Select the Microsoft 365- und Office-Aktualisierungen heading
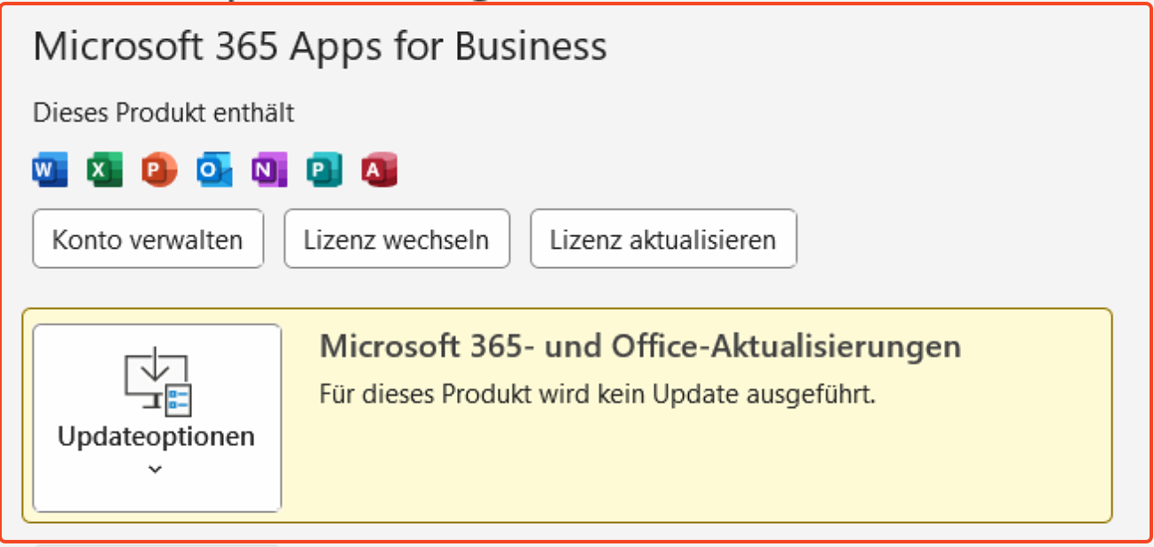Viewport: 1154px width, 547px height. click(640, 346)
